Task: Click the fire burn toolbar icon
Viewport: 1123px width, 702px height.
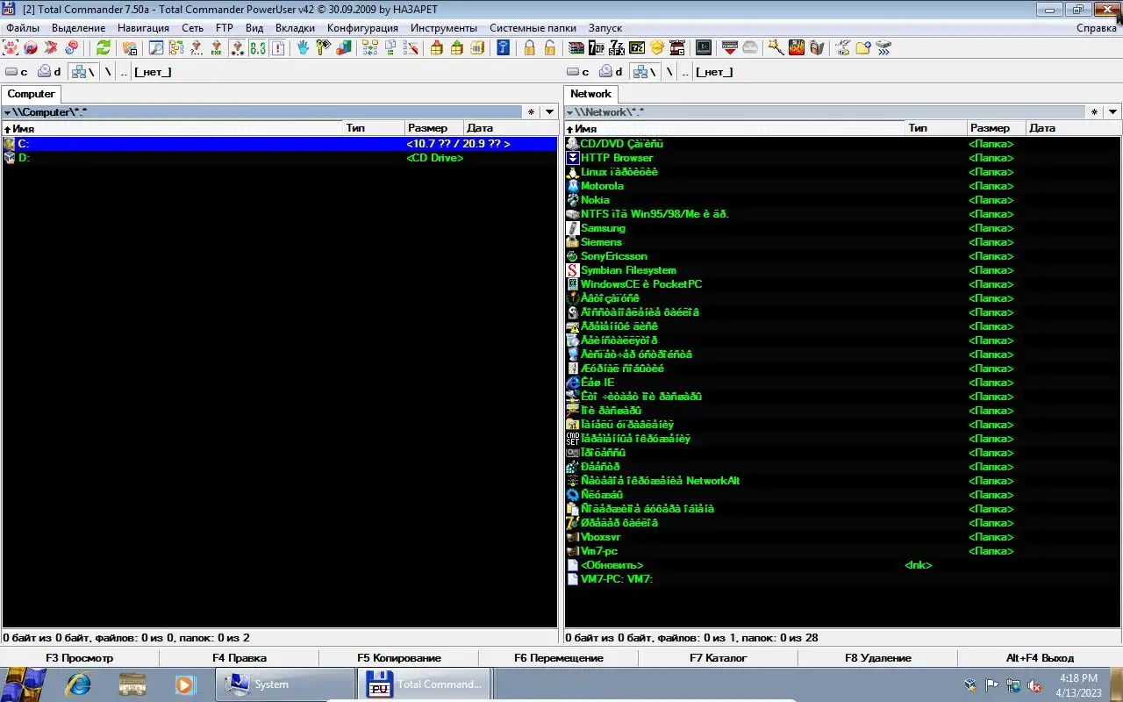Action: 797,47
